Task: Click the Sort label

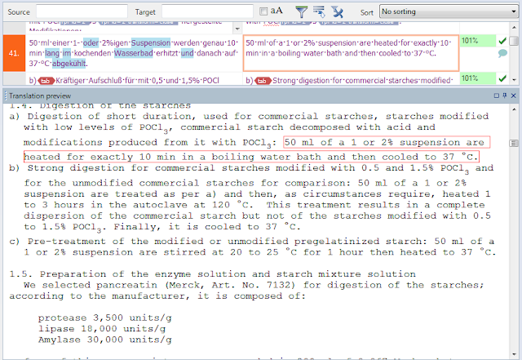Action: click(x=366, y=12)
